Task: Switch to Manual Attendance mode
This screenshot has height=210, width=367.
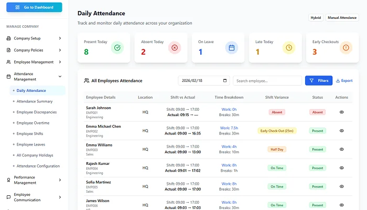Action: click(x=342, y=18)
